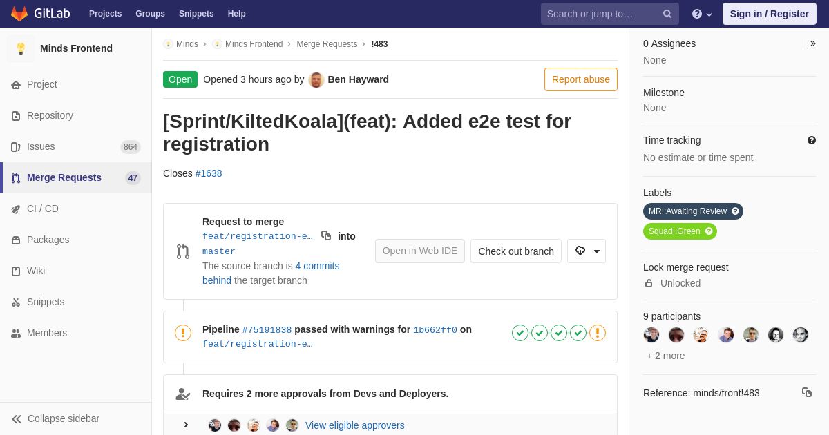The image size is (829, 435).
Task: Focus the Search or jump to field
Action: pyautogui.click(x=601, y=14)
